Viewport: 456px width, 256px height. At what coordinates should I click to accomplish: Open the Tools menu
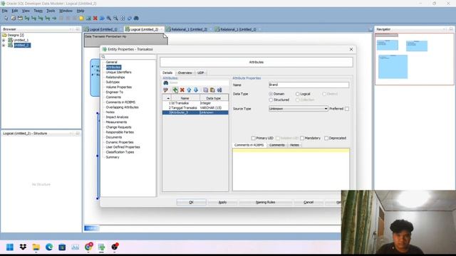(x=51, y=11)
